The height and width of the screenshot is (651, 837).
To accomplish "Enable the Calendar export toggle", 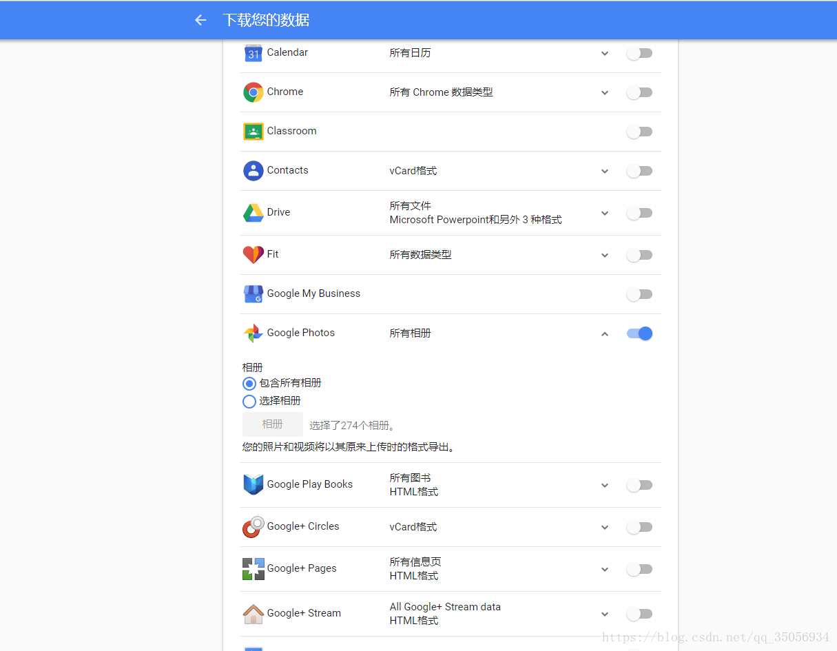I will [x=639, y=53].
